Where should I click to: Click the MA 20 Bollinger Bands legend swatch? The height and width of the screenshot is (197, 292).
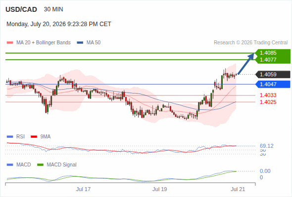[10, 43]
